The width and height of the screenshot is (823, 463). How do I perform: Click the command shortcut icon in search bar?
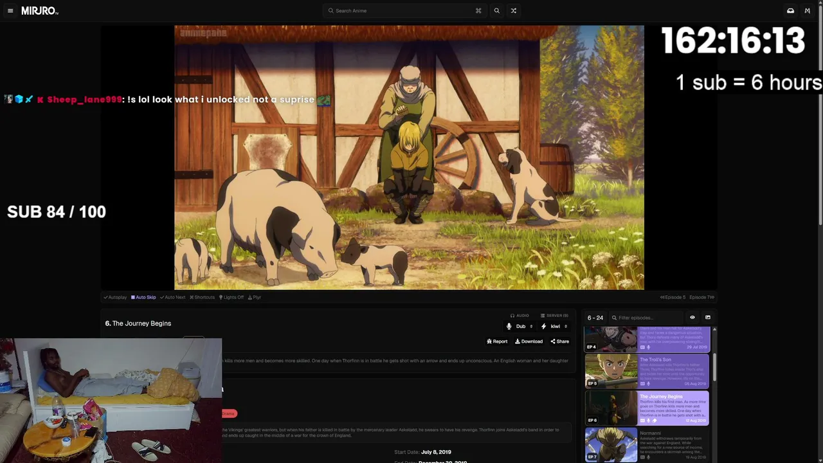(478, 11)
